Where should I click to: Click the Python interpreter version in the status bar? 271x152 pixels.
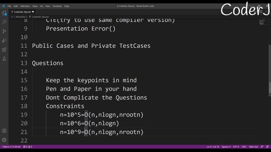coord(11,147)
